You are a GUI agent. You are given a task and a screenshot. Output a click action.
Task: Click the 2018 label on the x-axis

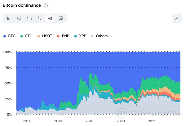point(89,121)
